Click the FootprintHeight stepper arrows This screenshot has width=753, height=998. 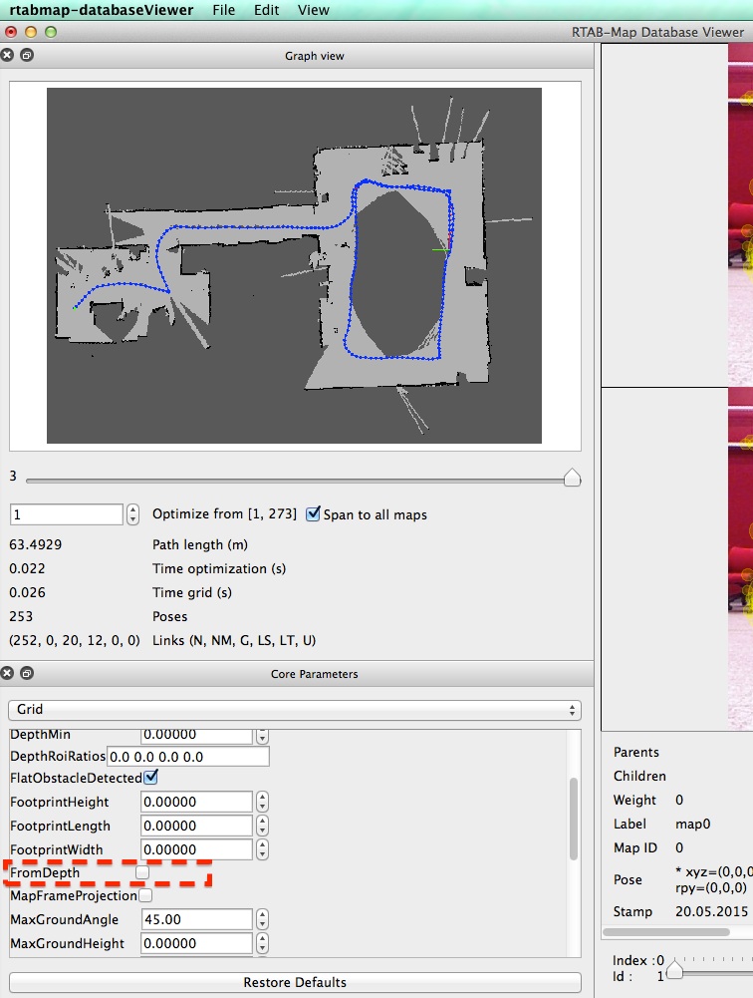[x=262, y=802]
